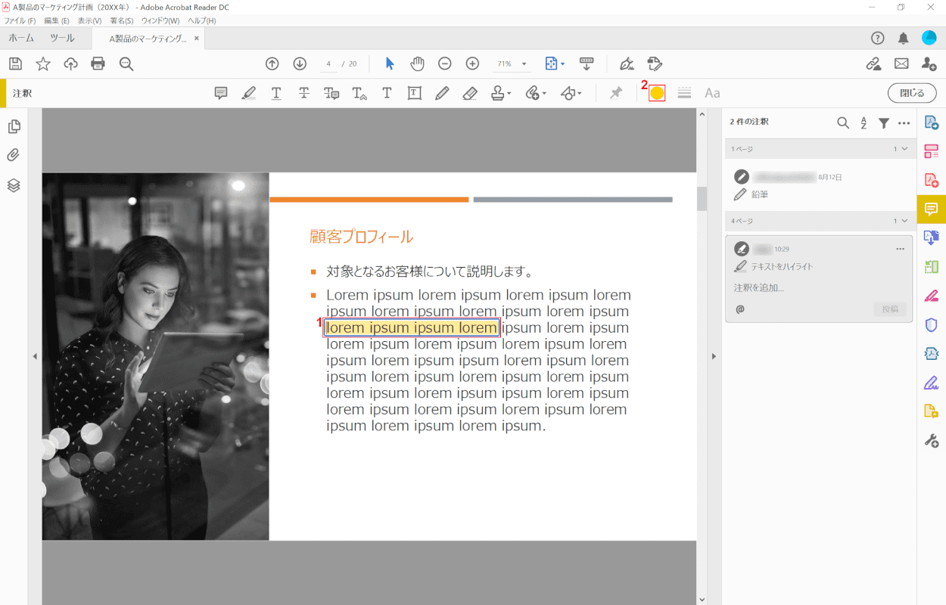Select the highlighted lorem ipsum text
This screenshot has width=946, height=605.
[412, 327]
